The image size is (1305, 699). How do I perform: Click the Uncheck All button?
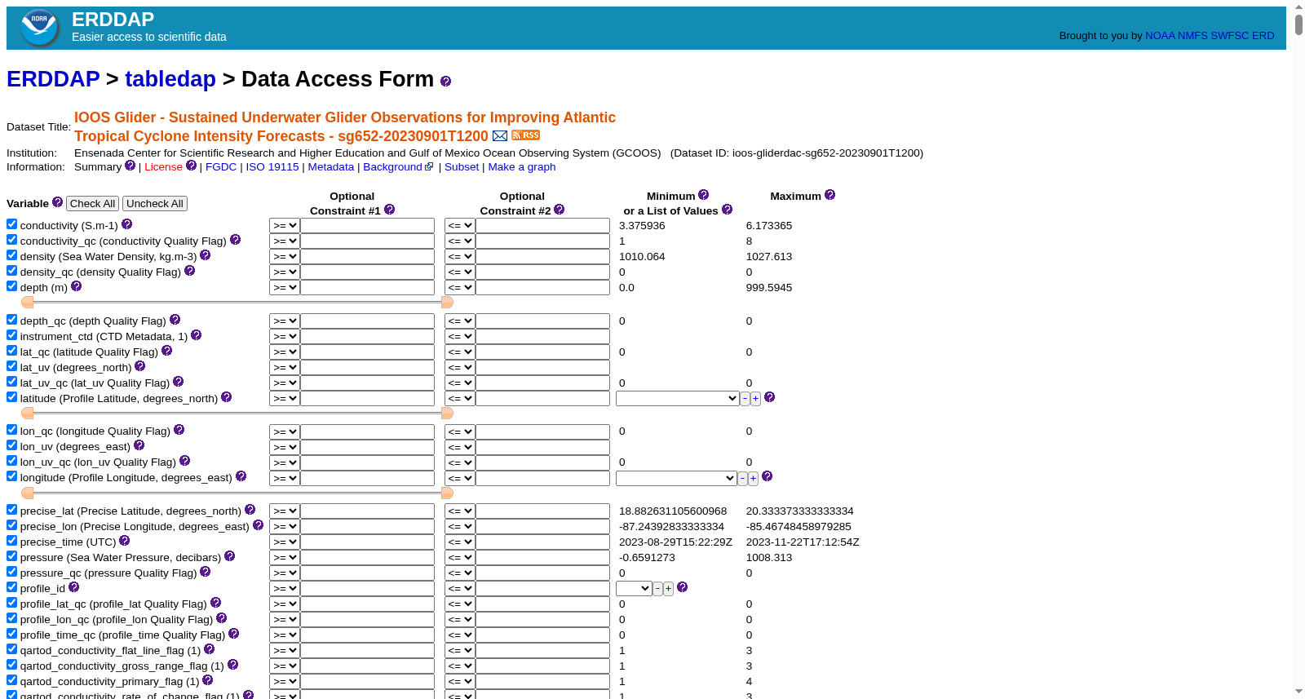pos(155,204)
